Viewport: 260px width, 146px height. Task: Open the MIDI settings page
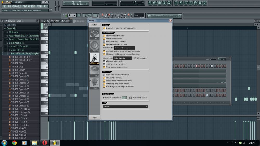pyautogui.click(x=94, y=34)
